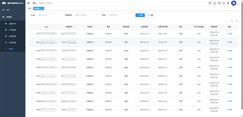The image size is (243, 117).
Task: Open the header search magnifier icon
Action: pyautogui.click(x=210, y=3)
